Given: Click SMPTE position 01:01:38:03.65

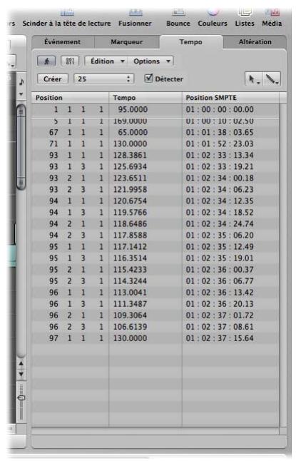Looking at the screenshot, I should click(x=220, y=132).
